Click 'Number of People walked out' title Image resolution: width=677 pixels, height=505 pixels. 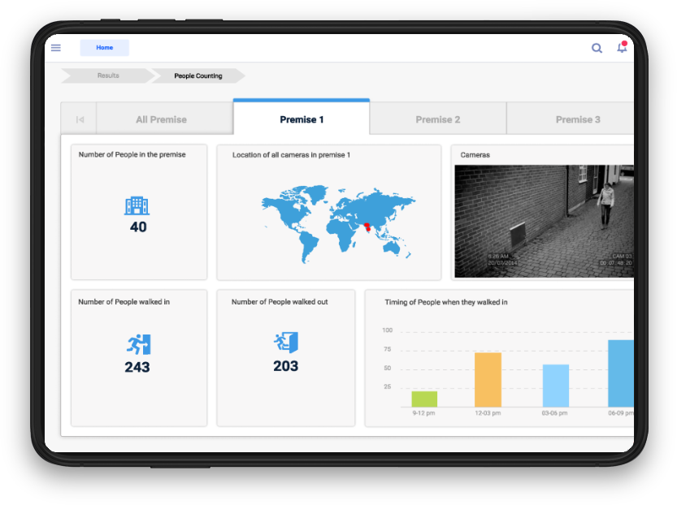coord(280,302)
